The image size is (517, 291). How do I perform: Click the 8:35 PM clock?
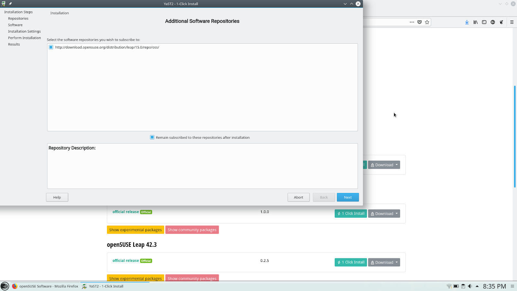494,286
